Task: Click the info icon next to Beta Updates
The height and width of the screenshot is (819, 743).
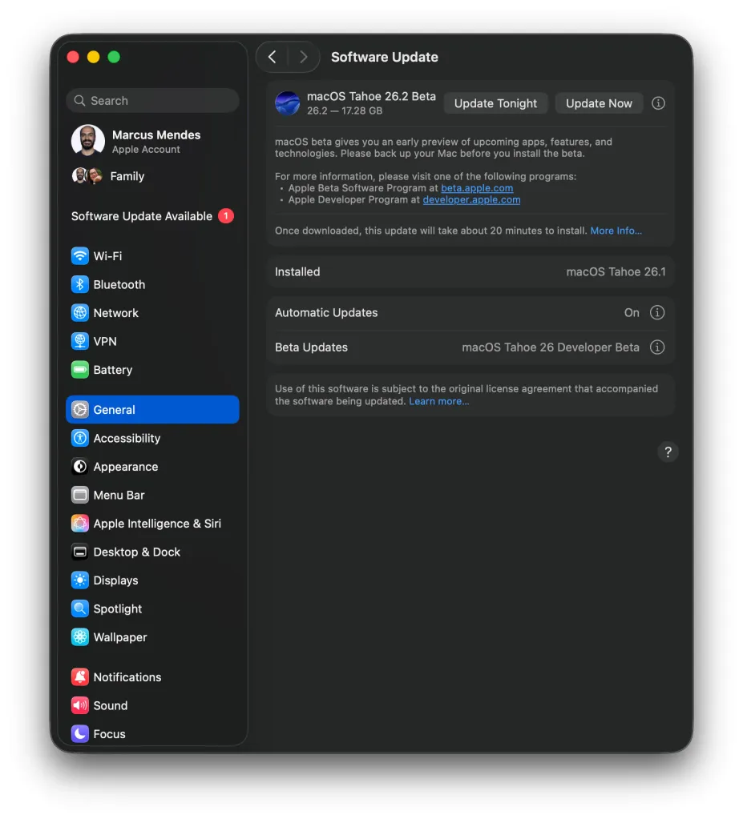Action: (x=657, y=347)
